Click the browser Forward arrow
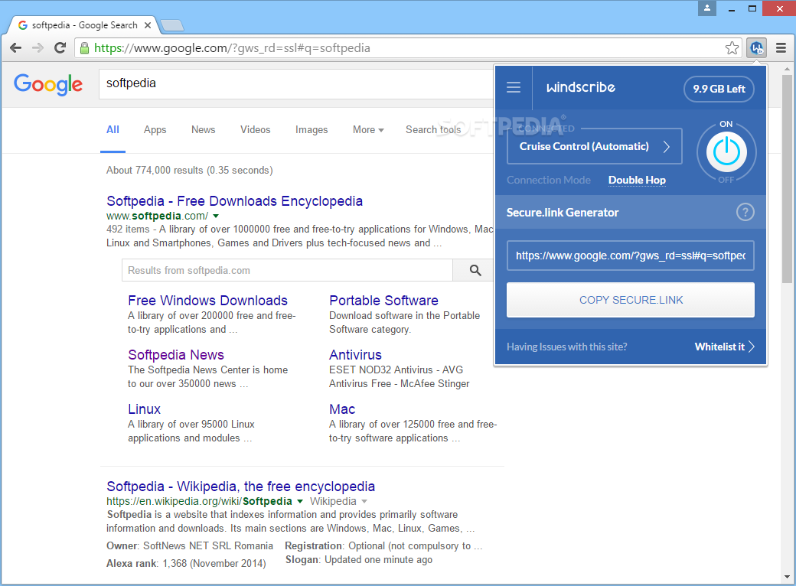This screenshot has width=796, height=586. click(38, 47)
